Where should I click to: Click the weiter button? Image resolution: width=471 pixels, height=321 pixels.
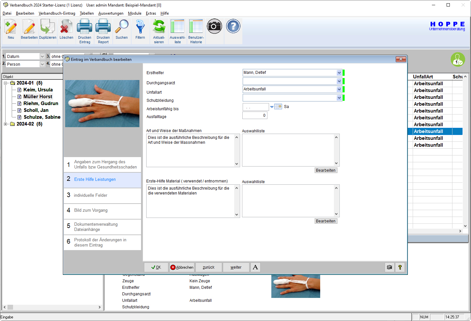(x=236, y=267)
